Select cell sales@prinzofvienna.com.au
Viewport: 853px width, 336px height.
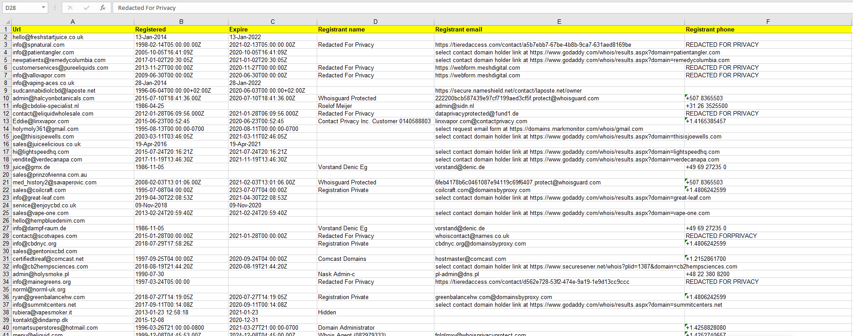click(73, 175)
